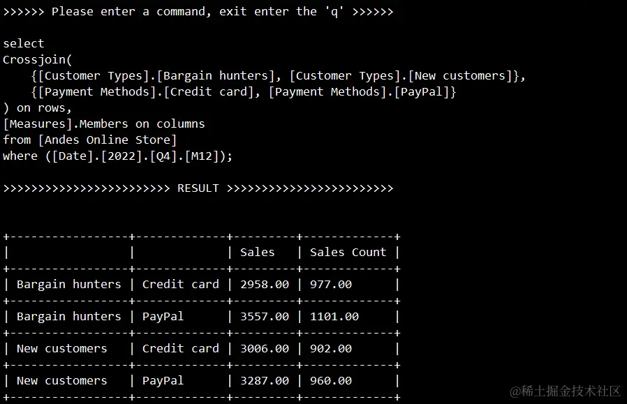Click '[Payment Methods].[PayPal]' in query
627x404 pixels.
point(359,92)
